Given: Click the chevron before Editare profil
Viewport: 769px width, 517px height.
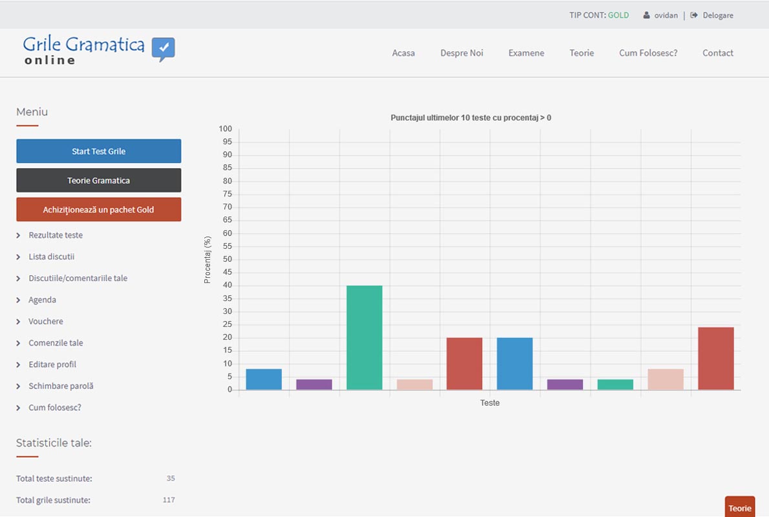Looking at the screenshot, I should click(x=19, y=365).
